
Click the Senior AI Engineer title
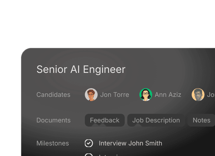[x=81, y=69]
